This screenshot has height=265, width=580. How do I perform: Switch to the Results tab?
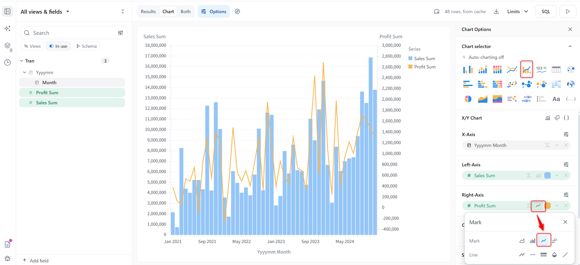(148, 12)
